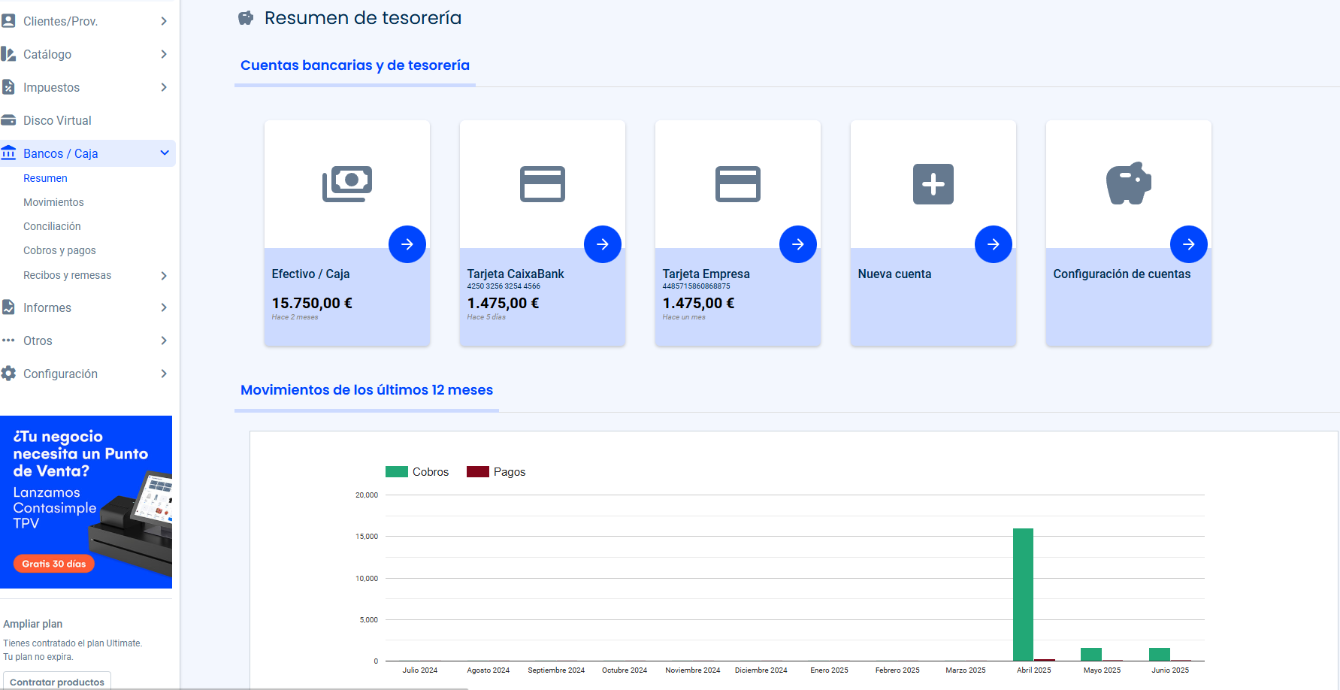
Task: Click the cash icon on Efectivo / Caja card
Action: tap(347, 184)
